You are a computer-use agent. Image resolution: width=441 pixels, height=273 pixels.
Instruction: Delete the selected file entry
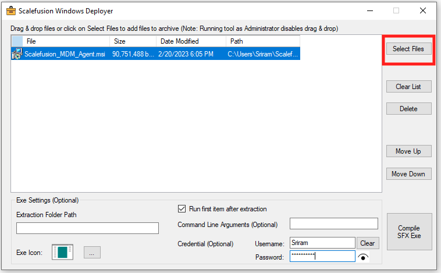pyautogui.click(x=408, y=109)
